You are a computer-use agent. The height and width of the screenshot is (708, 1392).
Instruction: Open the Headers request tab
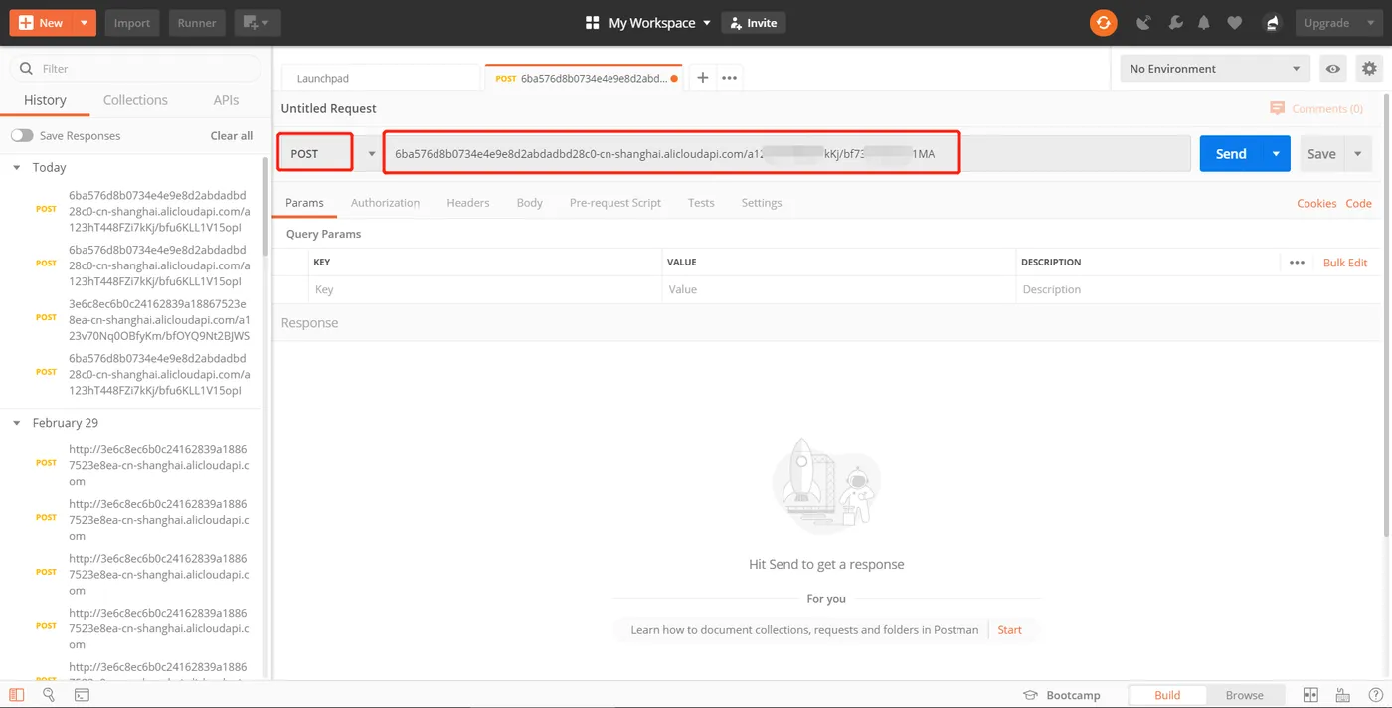[x=468, y=203]
